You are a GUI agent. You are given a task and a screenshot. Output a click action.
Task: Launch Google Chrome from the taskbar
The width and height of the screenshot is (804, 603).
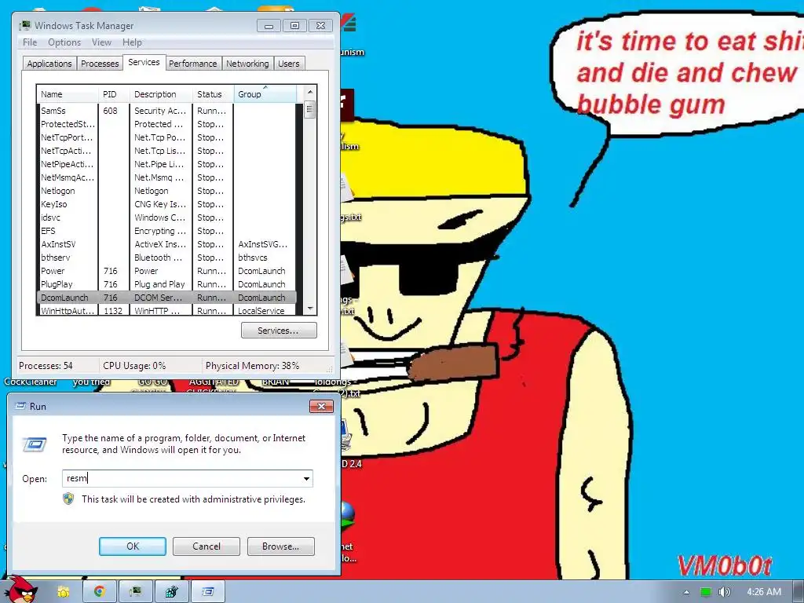[x=100, y=592]
